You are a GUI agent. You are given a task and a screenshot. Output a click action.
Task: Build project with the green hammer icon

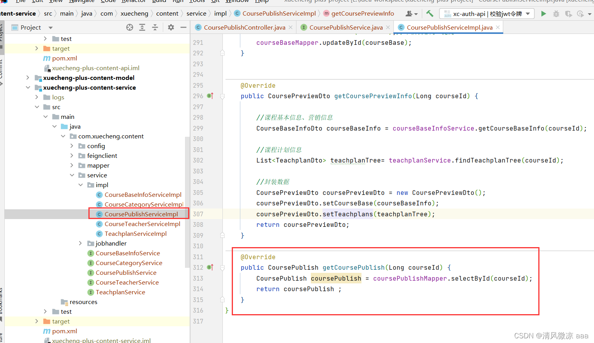(430, 13)
